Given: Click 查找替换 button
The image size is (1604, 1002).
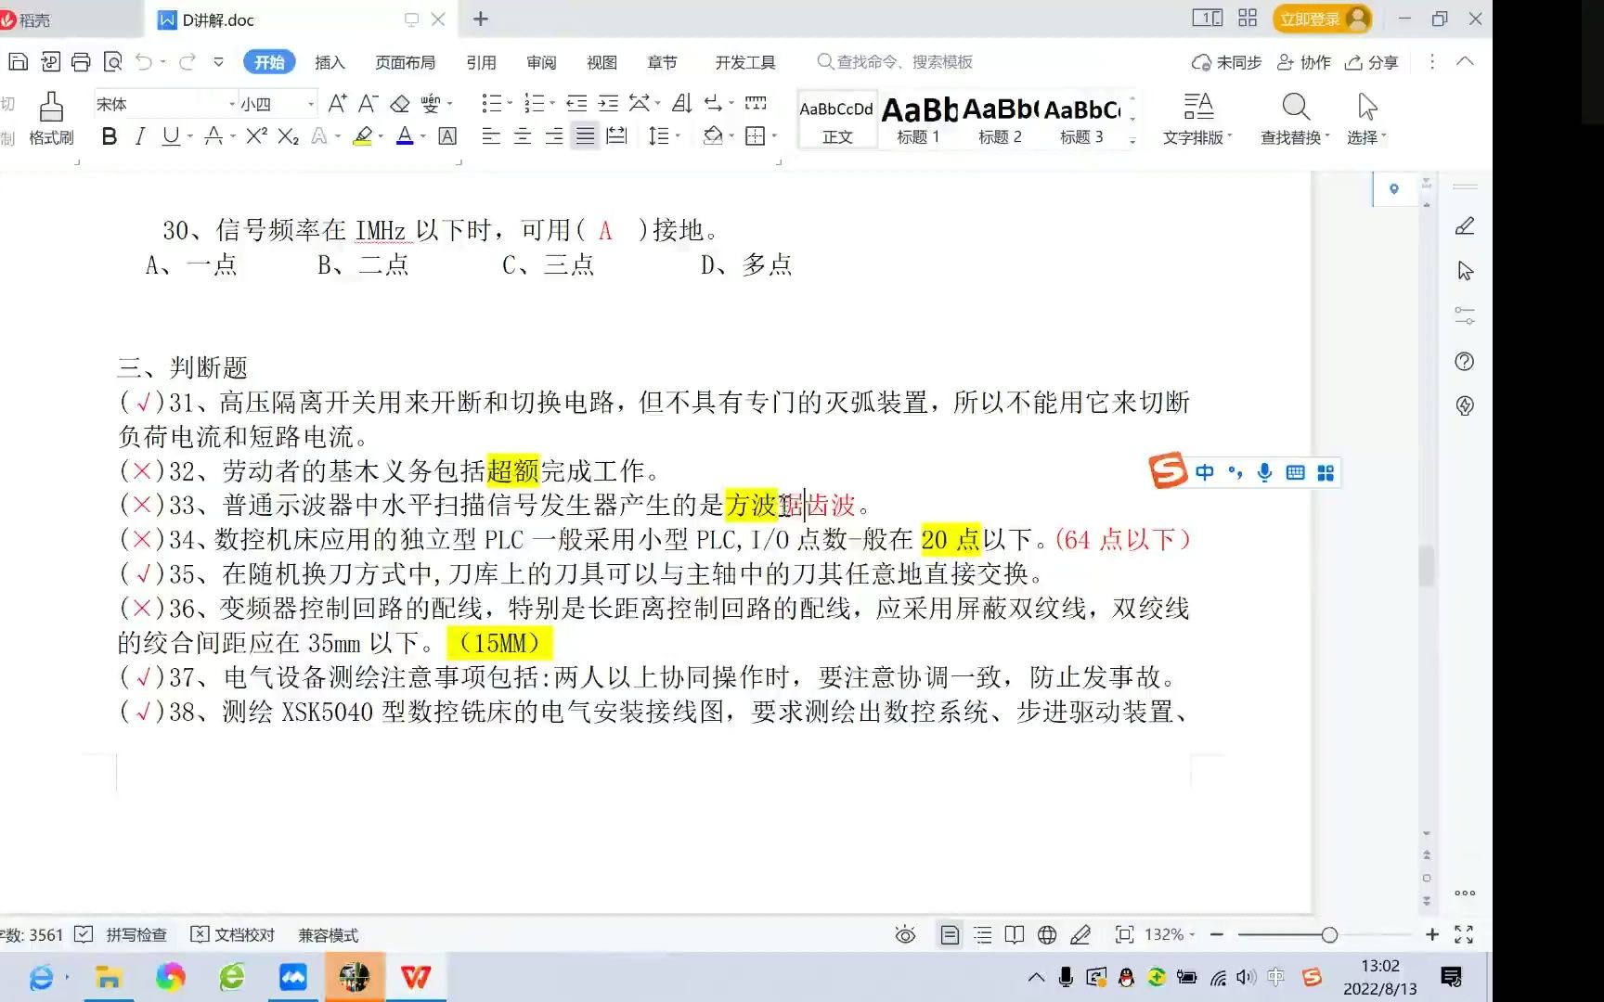Looking at the screenshot, I should click(x=1295, y=119).
